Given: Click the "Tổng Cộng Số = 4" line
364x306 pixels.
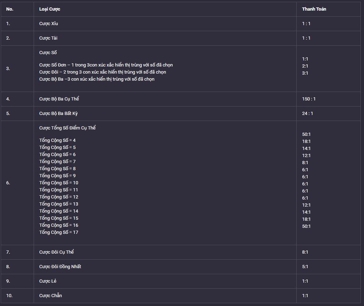Looking at the screenshot, I should (57, 140).
